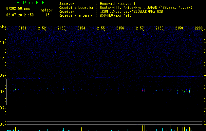
Task: Click the 2156 time marker
Action: [120, 28]
